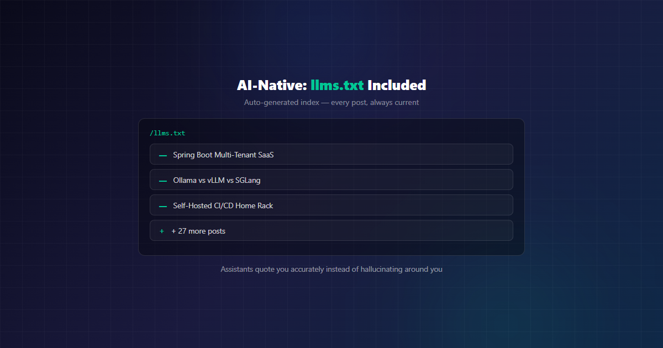Viewport: 663px width, 348px height.
Task: Click the dash icon beside Spring Boot Multi-Tenant SaaS
Action: pos(163,155)
